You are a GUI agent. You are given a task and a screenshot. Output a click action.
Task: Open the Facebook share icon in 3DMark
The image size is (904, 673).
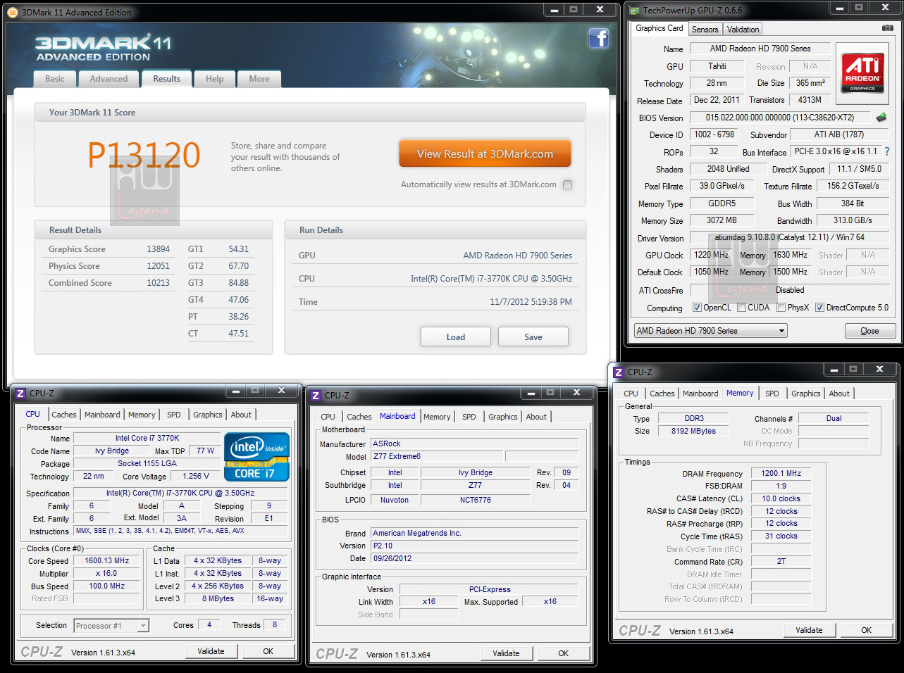point(598,38)
